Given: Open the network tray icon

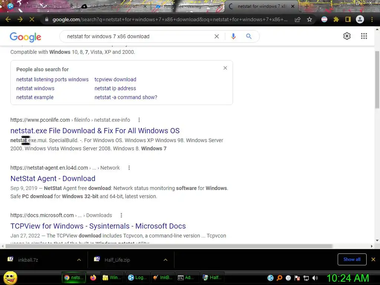Looking at the screenshot, I should point(306,278).
